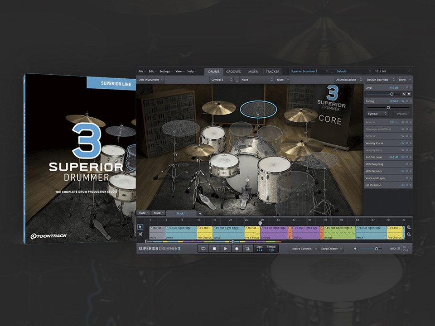Viewport: 435px width, 326px height.
Task: Toggle the loop playback button
Action: click(x=203, y=249)
